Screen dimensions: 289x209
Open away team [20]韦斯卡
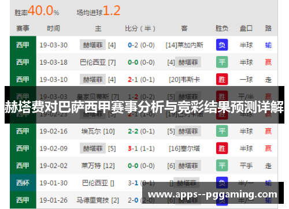click(x=184, y=80)
